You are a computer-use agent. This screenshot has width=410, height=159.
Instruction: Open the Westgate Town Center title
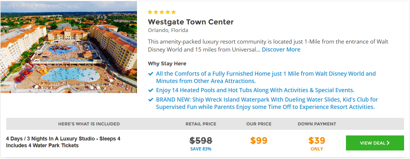[191, 22]
